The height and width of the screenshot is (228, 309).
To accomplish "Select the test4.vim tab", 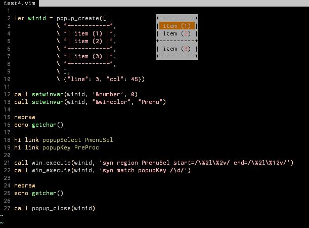I will (x=19, y=3).
